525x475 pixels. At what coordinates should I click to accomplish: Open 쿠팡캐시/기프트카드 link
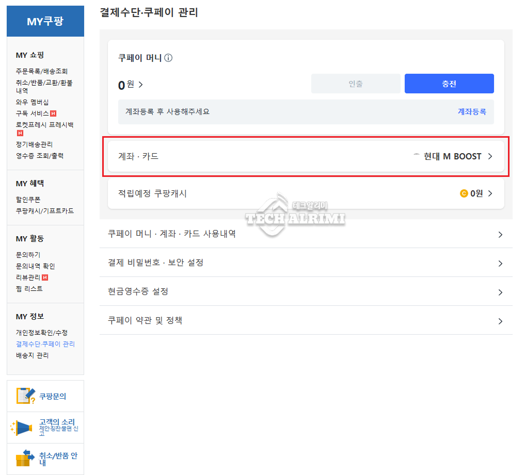[45, 211]
